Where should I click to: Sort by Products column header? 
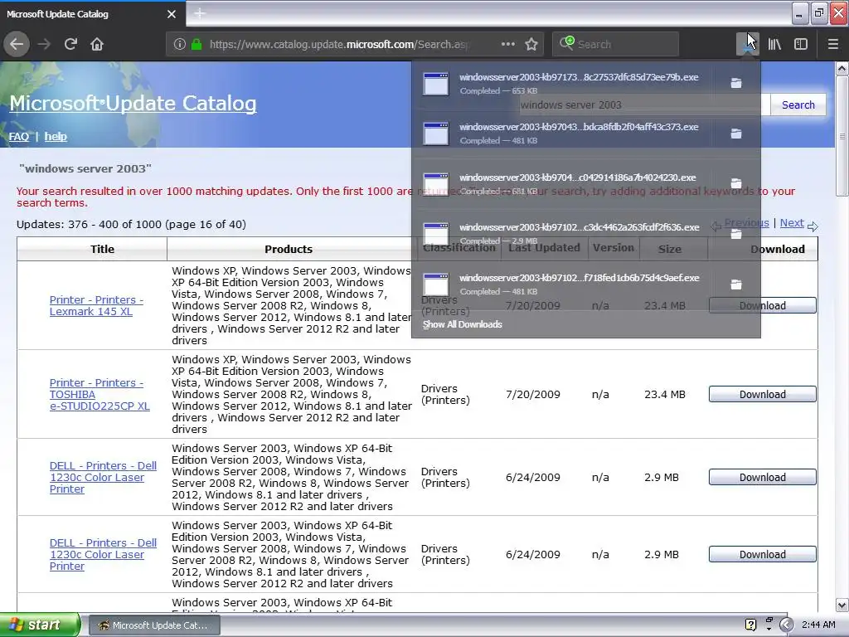(x=289, y=249)
